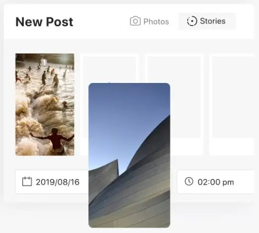Click the New Post heading

click(x=44, y=22)
